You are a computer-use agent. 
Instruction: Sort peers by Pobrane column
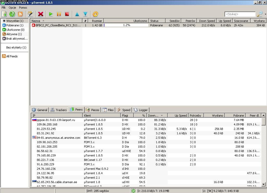click(235, 115)
